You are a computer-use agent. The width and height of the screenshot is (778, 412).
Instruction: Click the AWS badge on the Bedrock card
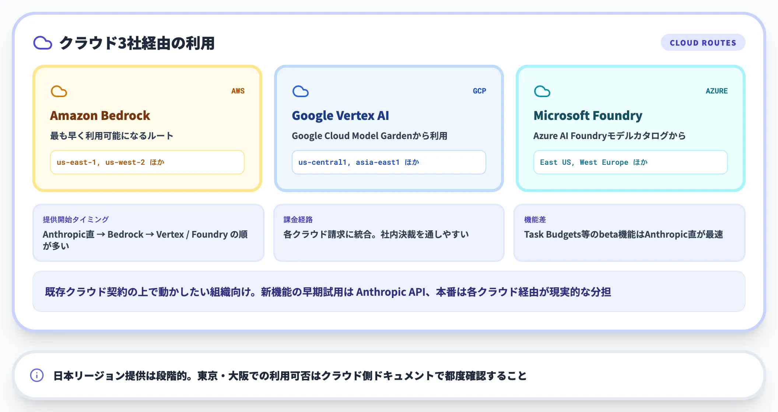tap(238, 90)
